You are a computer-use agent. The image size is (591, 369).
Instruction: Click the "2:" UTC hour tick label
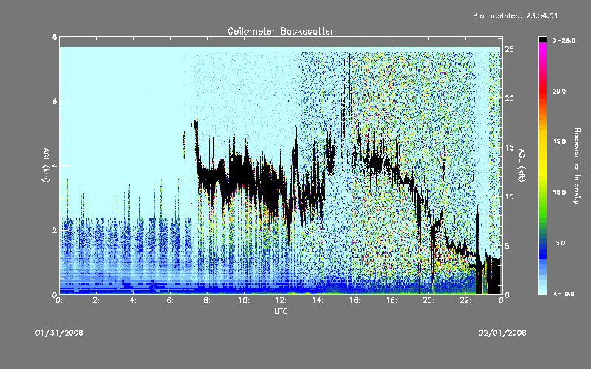pyautogui.click(x=97, y=300)
